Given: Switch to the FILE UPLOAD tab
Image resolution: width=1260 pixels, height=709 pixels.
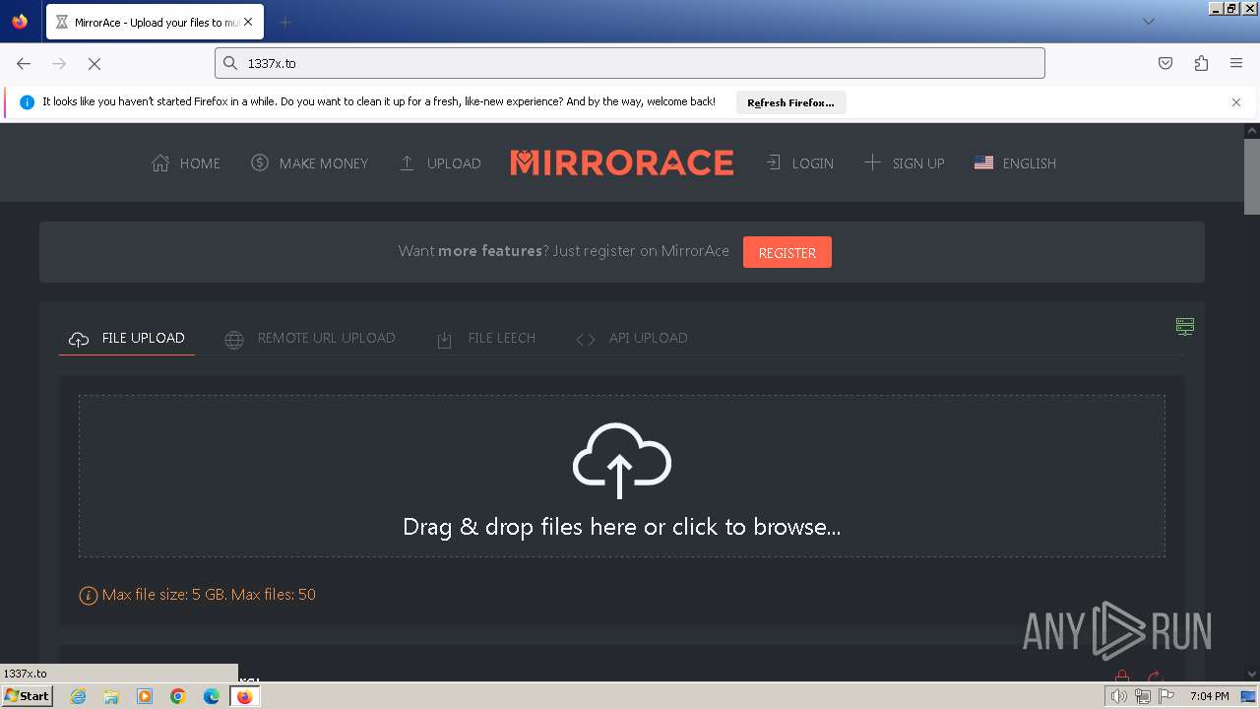Looking at the screenshot, I should coord(127,338).
